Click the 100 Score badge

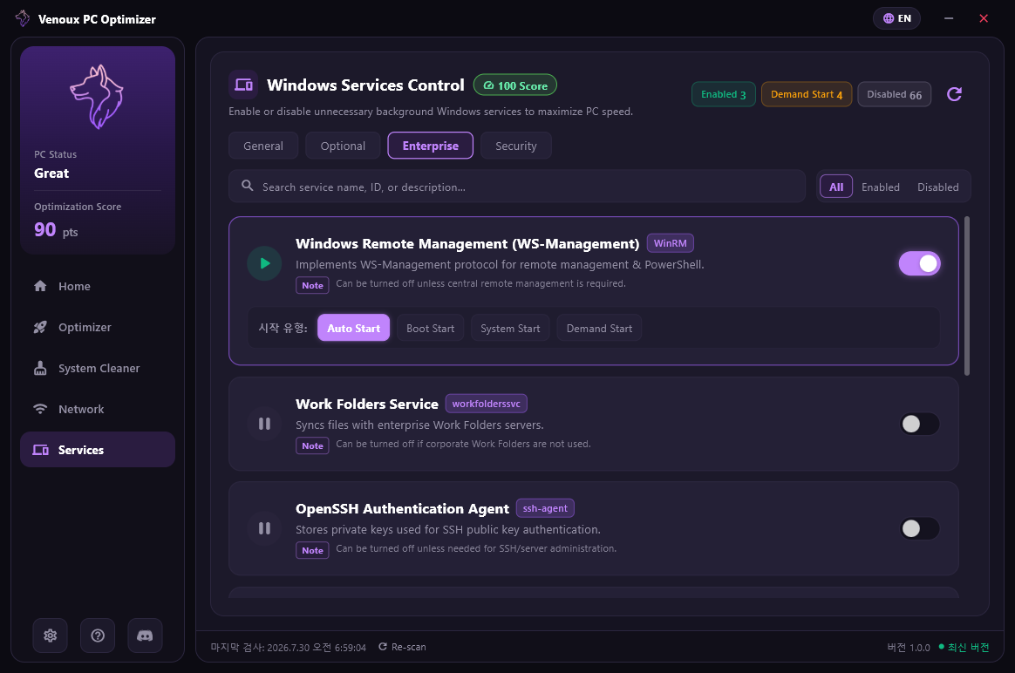pos(515,85)
